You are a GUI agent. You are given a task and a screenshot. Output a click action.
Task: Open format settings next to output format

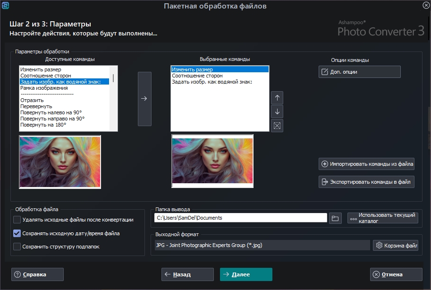pos(395,245)
